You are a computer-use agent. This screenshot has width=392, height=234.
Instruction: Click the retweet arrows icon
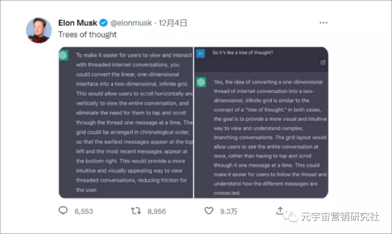136,211
